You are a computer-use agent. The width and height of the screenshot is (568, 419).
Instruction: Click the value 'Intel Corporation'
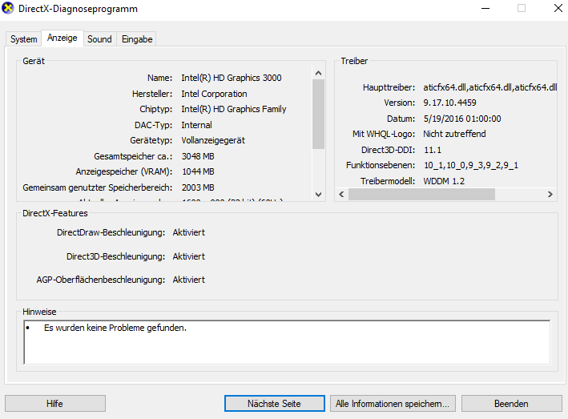pos(214,94)
